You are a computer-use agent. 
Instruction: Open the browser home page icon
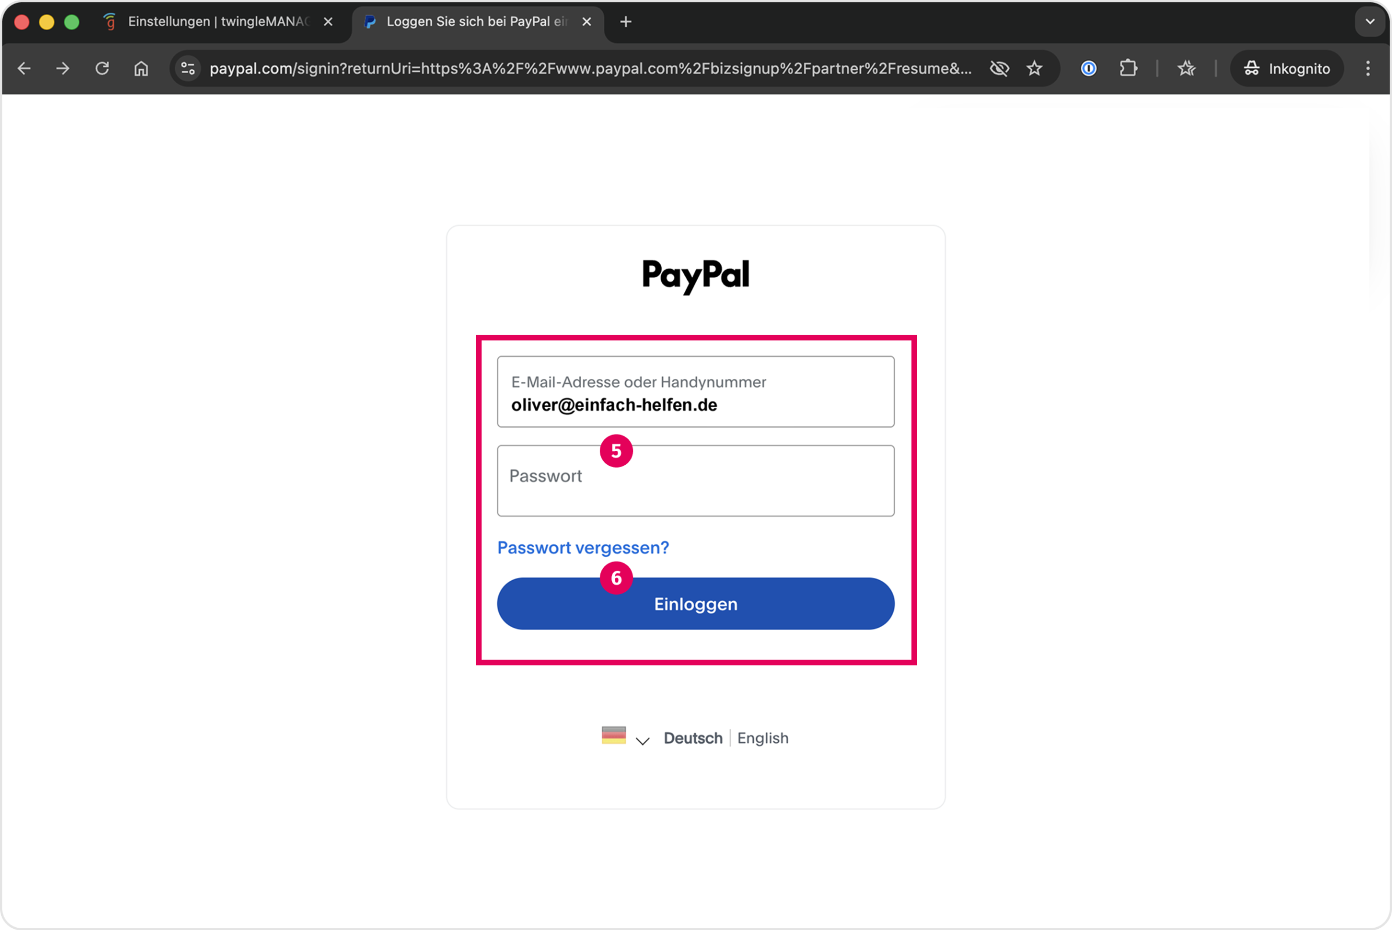point(141,69)
